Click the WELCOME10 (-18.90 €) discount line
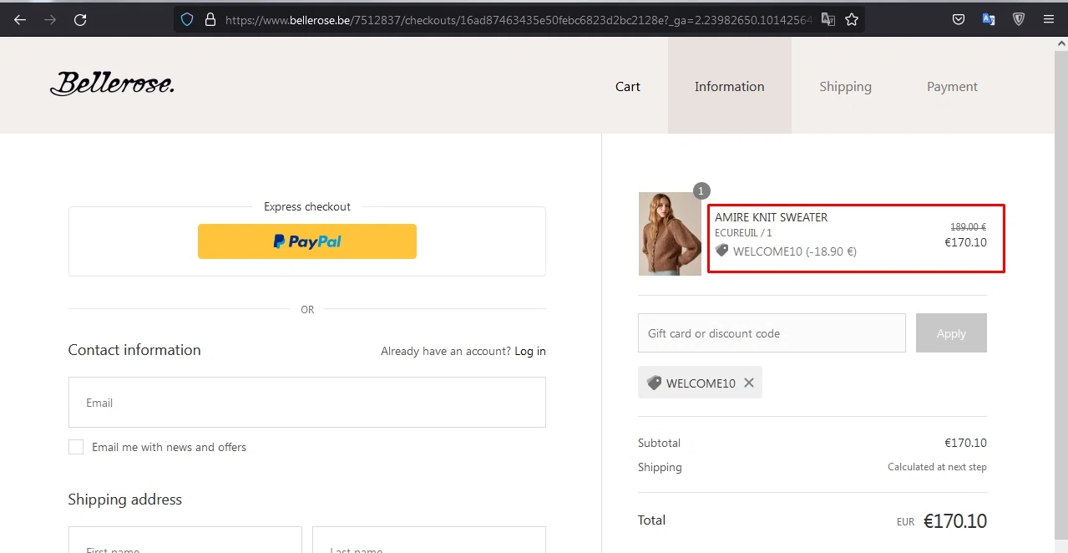This screenshot has width=1068, height=553. pyautogui.click(x=794, y=251)
